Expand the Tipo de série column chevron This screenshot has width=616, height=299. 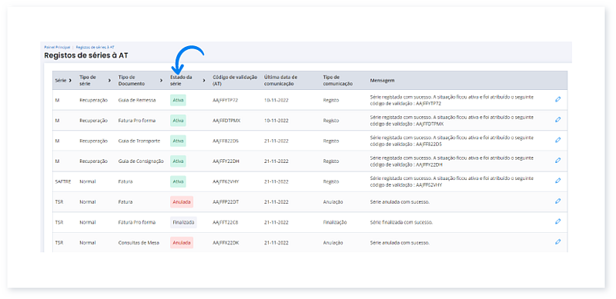coord(109,81)
